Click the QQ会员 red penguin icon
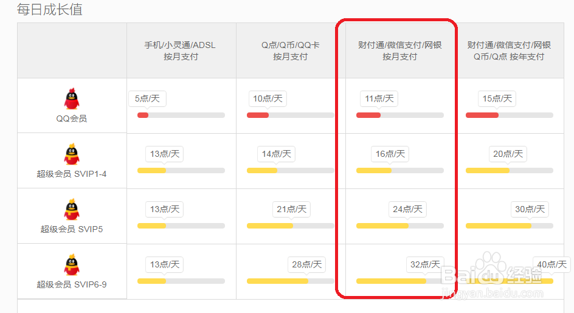The width and height of the screenshot is (574, 313). point(72,99)
